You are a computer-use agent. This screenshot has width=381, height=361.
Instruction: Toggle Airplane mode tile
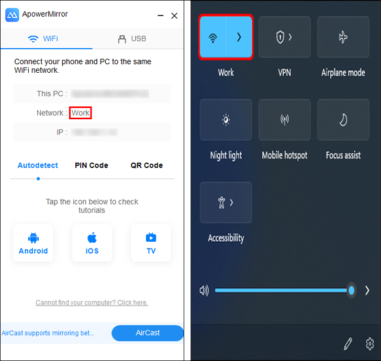point(343,37)
